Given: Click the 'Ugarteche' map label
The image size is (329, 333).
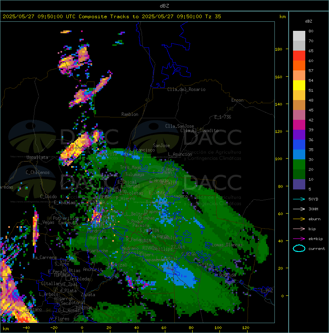Looking at the screenshot, I should tap(98, 251).
